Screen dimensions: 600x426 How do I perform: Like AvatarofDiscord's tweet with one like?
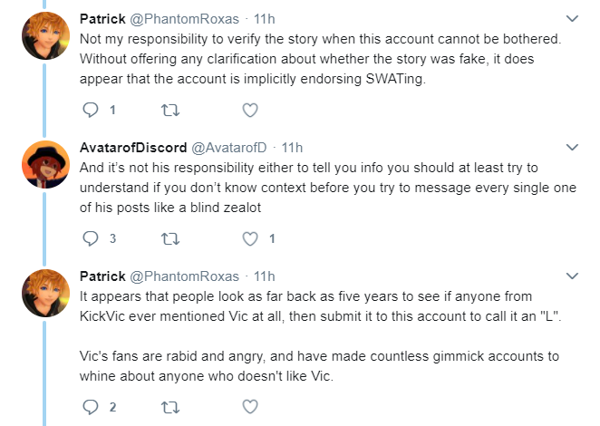250,239
